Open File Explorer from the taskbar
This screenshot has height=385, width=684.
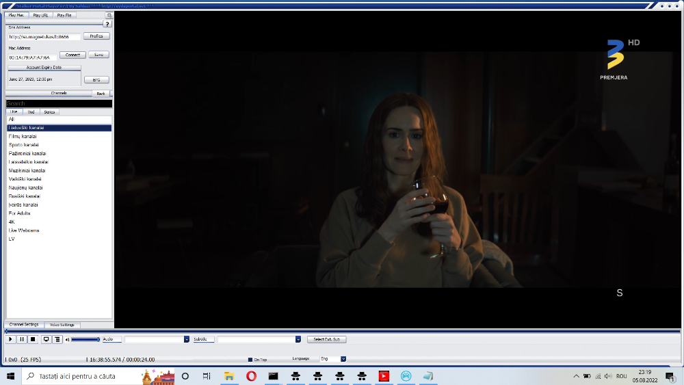[229, 376]
